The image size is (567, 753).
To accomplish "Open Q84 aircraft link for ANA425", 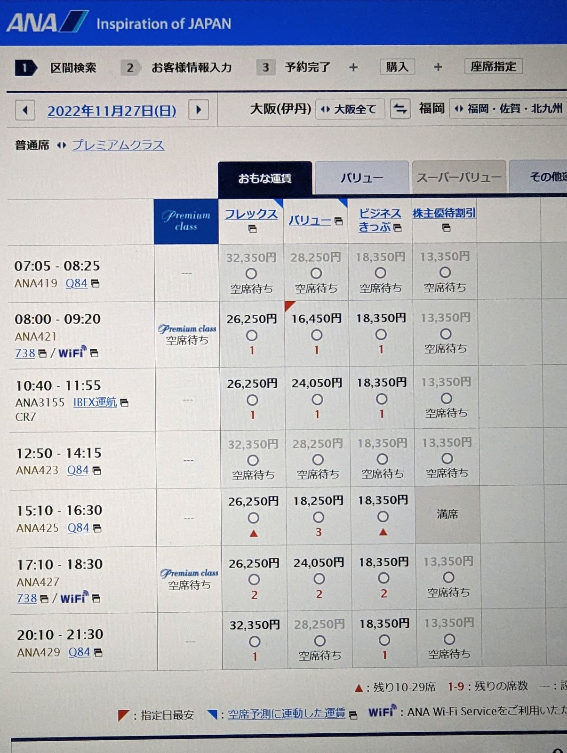I will point(78,528).
